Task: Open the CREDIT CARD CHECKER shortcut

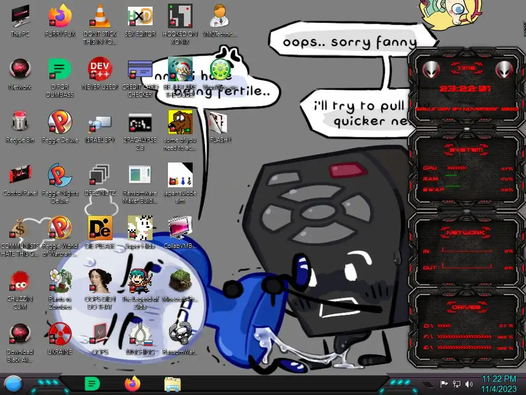Action: [140, 78]
